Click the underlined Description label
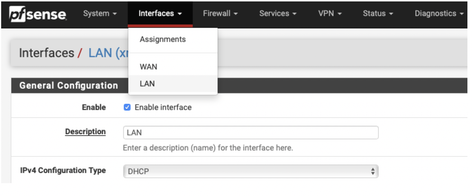The image size is (472, 196). tap(85, 132)
